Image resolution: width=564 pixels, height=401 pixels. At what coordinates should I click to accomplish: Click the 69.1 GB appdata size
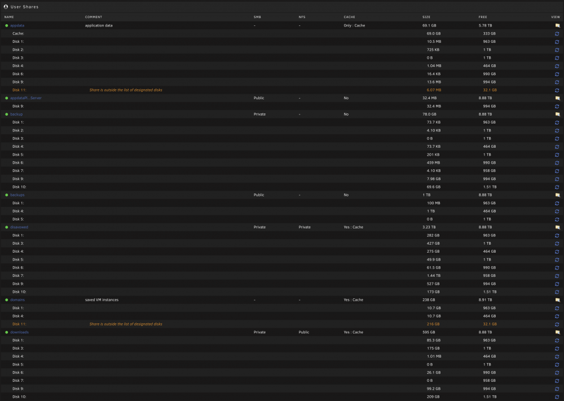(x=429, y=25)
